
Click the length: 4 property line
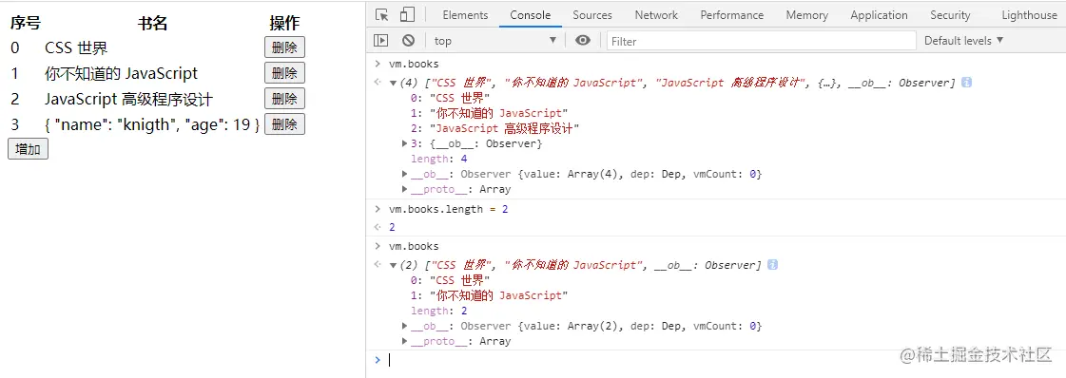coord(438,159)
